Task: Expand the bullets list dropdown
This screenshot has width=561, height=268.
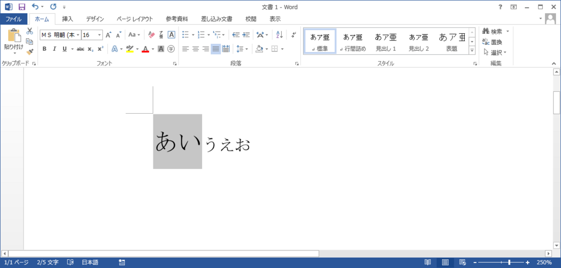Action: (x=193, y=34)
